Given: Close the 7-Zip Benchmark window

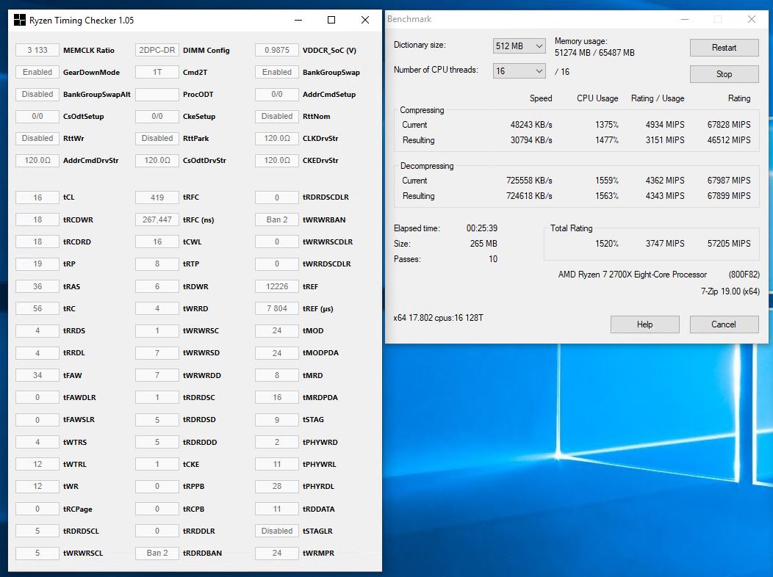Looking at the screenshot, I should [752, 20].
